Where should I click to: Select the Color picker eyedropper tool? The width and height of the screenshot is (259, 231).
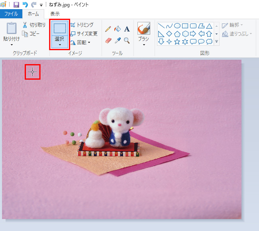click(118, 41)
